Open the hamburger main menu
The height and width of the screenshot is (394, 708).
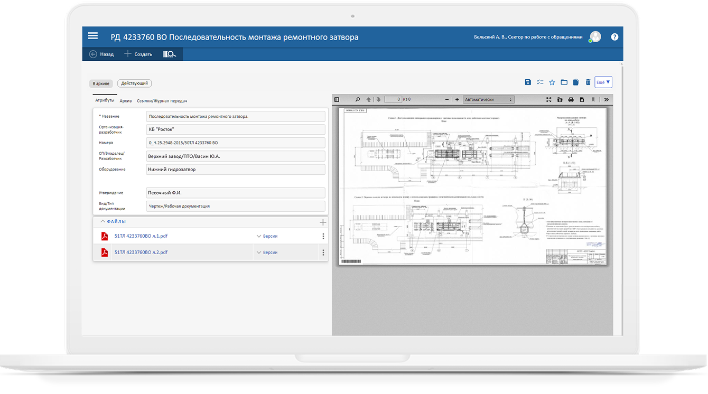pyautogui.click(x=92, y=36)
